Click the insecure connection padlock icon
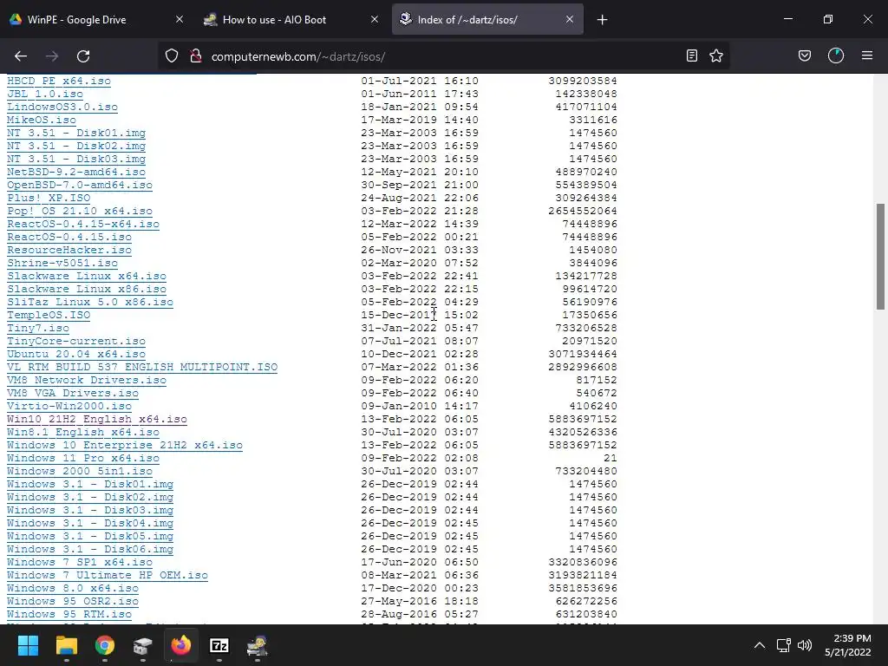 196,56
